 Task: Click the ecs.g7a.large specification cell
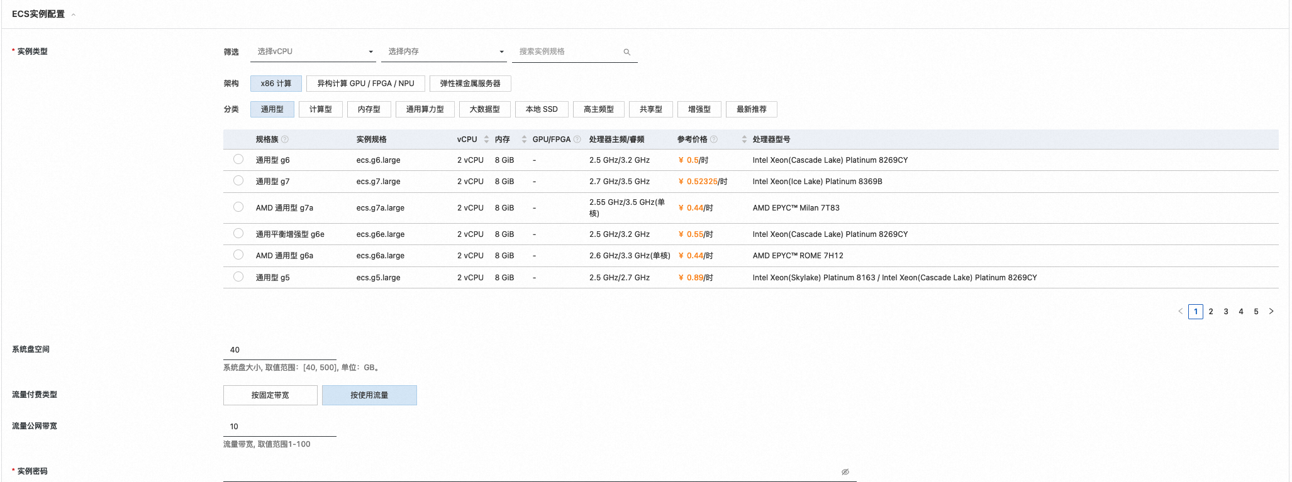[x=381, y=208]
